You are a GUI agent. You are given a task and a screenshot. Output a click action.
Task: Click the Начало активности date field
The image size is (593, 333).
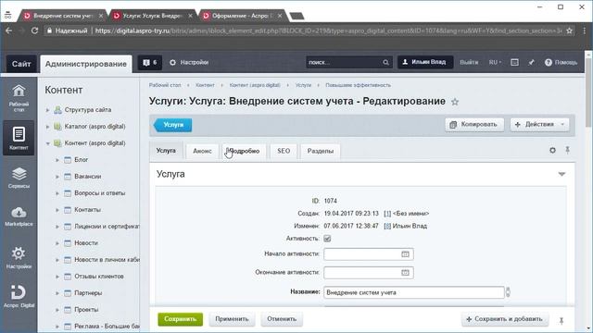(x=369, y=254)
